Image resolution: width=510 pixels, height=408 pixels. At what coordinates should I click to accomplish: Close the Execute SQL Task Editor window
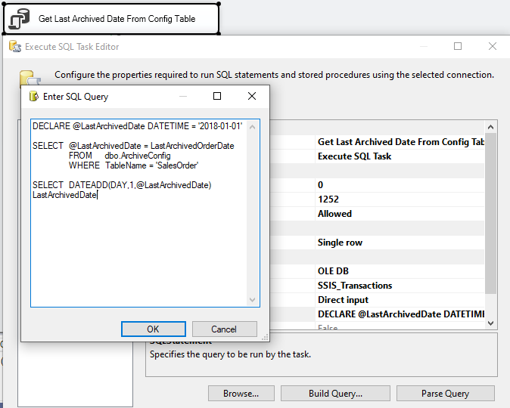pyautogui.click(x=493, y=46)
